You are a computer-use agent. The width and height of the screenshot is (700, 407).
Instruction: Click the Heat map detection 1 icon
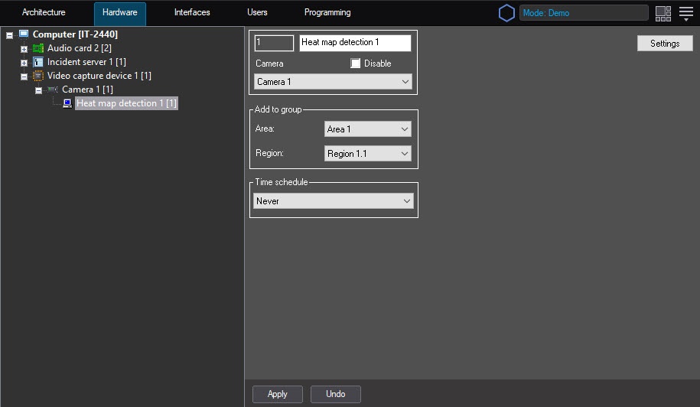pyautogui.click(x=67, y=103)
